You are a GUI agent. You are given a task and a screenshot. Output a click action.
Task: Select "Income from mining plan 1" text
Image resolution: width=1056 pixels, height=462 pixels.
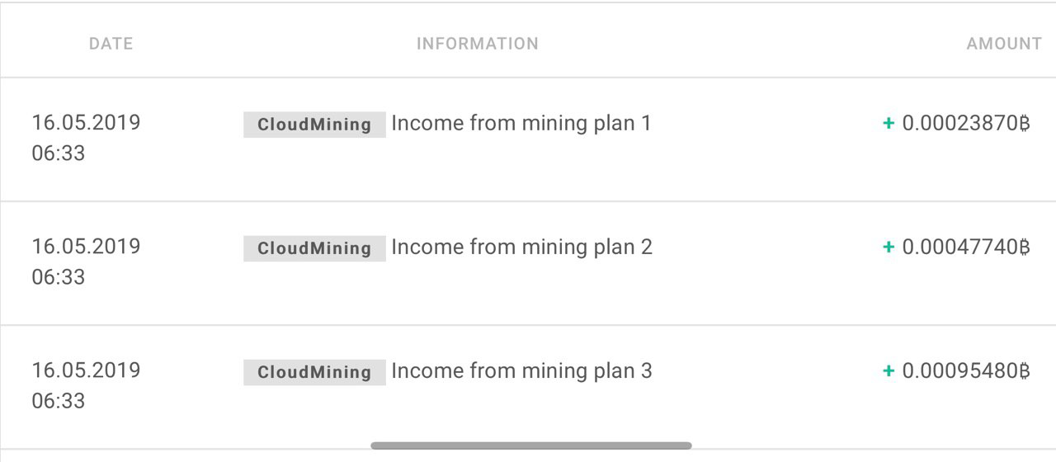[521, 124]
